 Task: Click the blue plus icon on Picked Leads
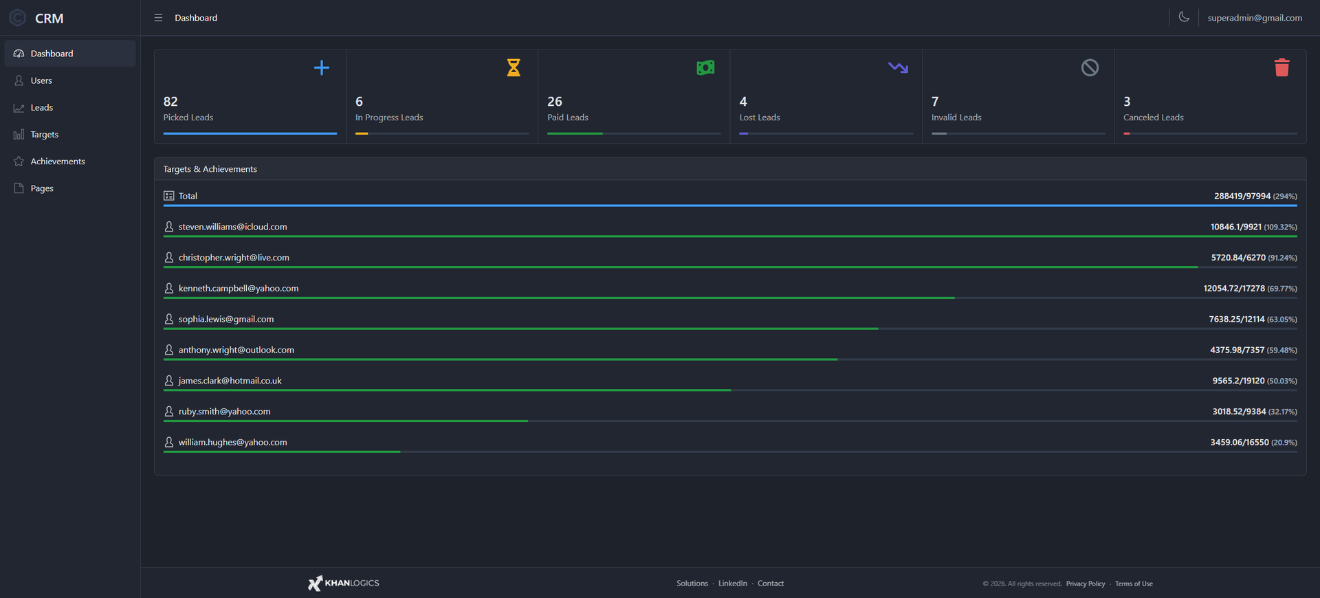click(322, 67)
